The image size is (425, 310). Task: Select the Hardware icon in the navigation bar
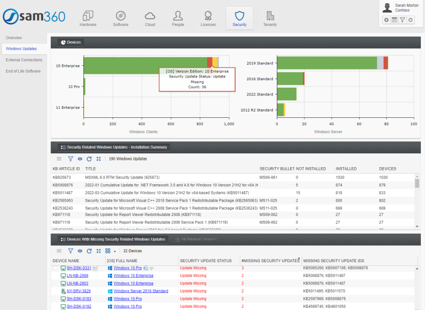pyautogui.click(x=88, y=18)
